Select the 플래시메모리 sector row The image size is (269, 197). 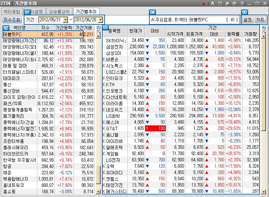(x=48, y=148)
